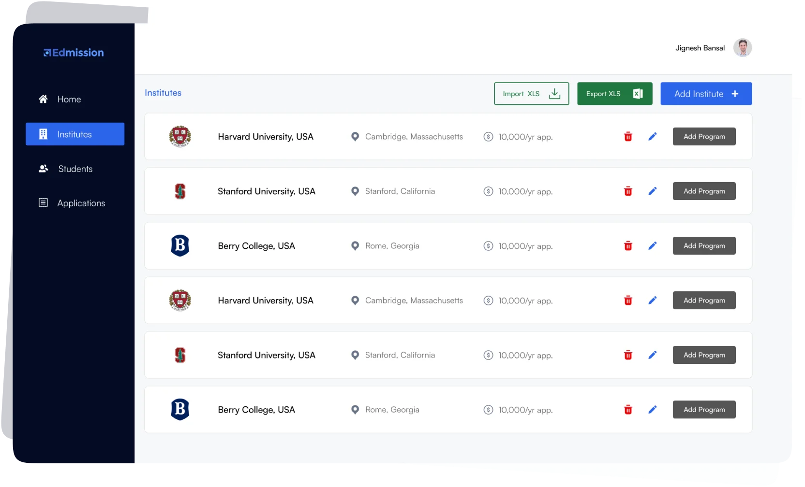
Task: Open the Applications page
Action: (81, 203)
